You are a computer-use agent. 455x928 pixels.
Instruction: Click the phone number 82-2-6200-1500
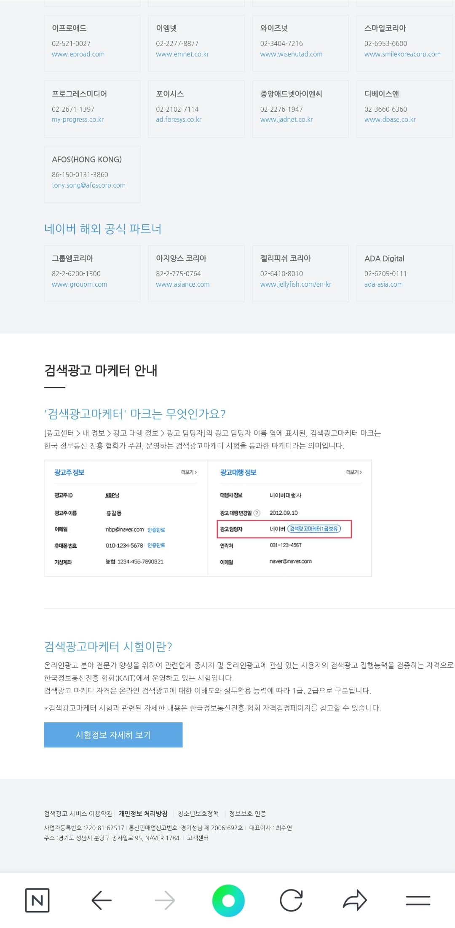[76, 274]
